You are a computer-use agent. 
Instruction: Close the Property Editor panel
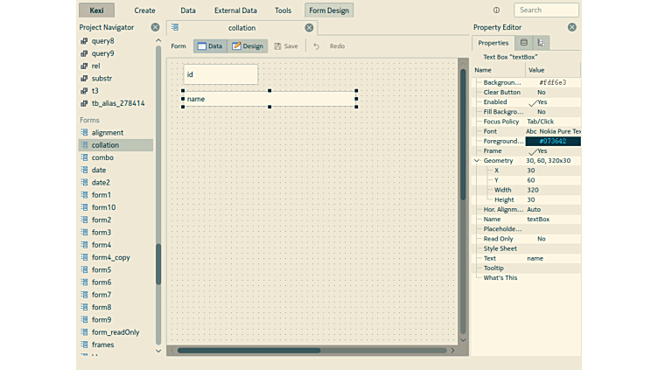[572, 27]
